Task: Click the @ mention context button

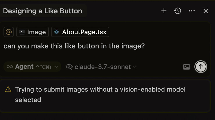Action: [x=9, y=32]
